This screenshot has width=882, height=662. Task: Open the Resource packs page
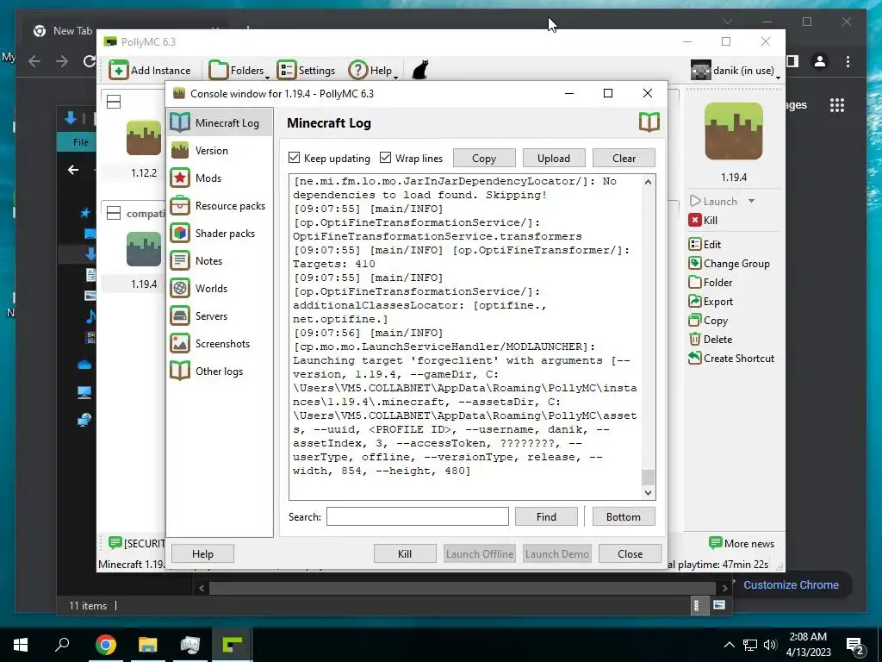point(220,205)
